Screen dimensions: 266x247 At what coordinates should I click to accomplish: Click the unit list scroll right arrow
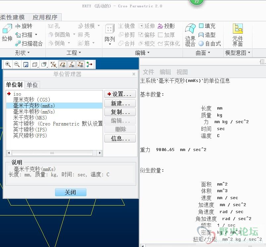coord(100,153)
